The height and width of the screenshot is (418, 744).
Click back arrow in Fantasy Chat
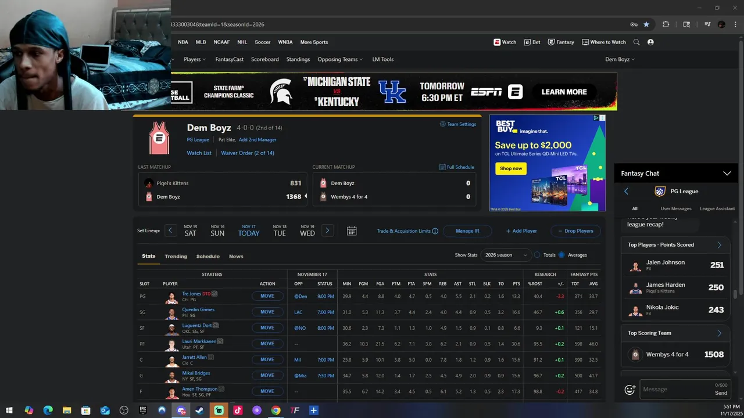pos(626,191)
